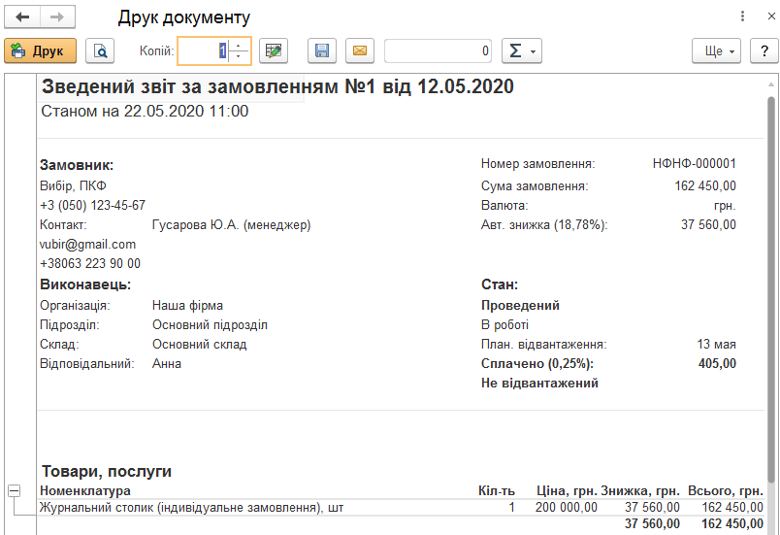The image size is (780, 535).
Task: Click responsible person Анна
Action: [167, 364]
